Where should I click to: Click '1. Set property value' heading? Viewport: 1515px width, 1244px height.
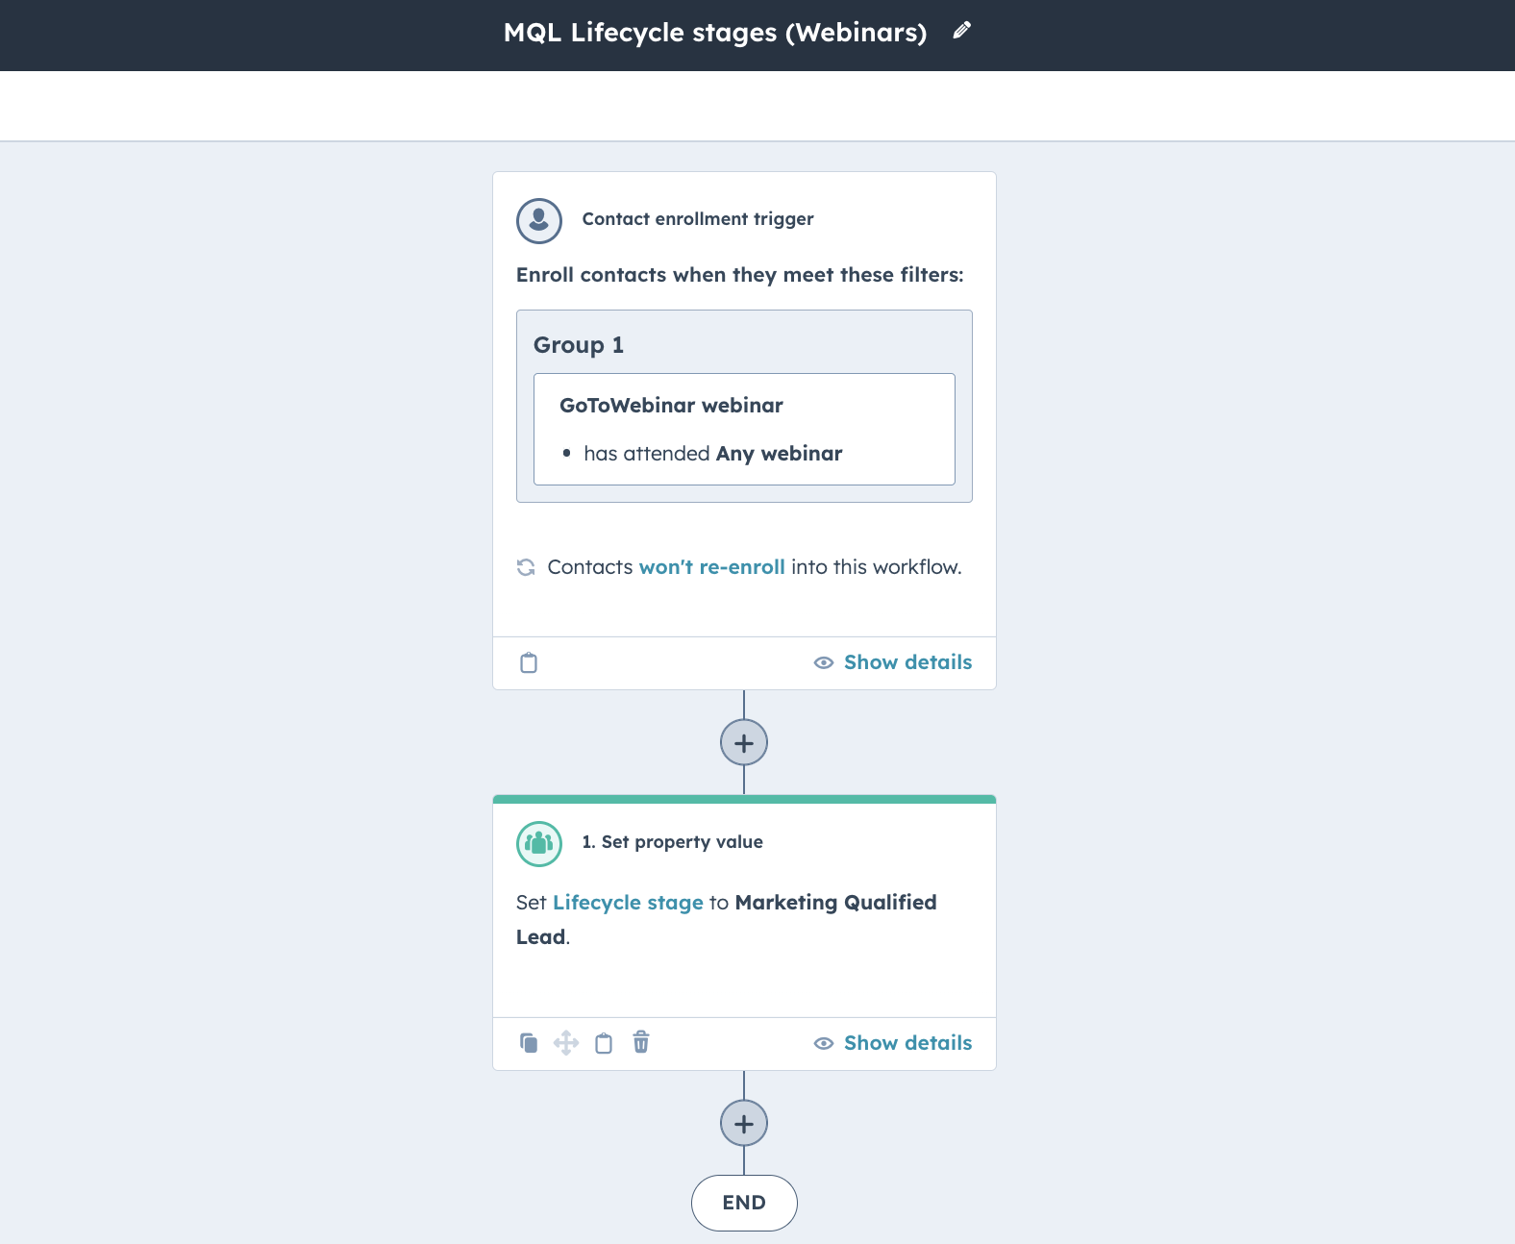[673, 842]
